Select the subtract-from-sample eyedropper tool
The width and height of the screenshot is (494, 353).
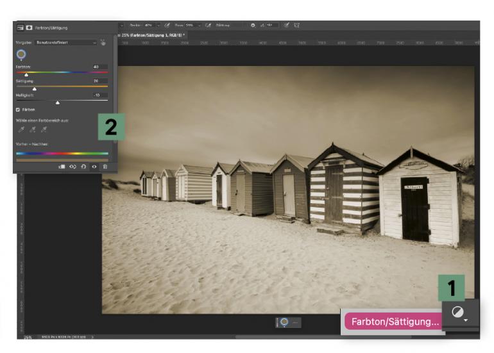(44, 129)
